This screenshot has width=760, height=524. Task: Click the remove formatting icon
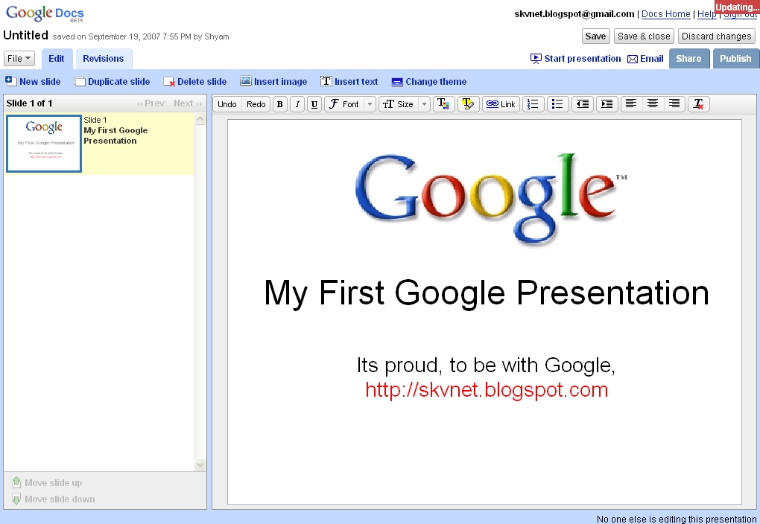point(698,104)
